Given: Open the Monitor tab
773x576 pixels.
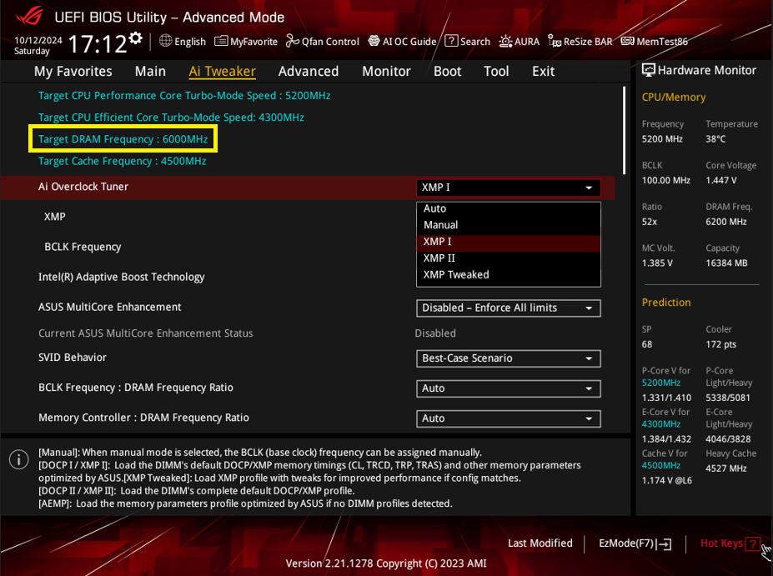Looking at the screenshot, I should [x=387, y=72].
